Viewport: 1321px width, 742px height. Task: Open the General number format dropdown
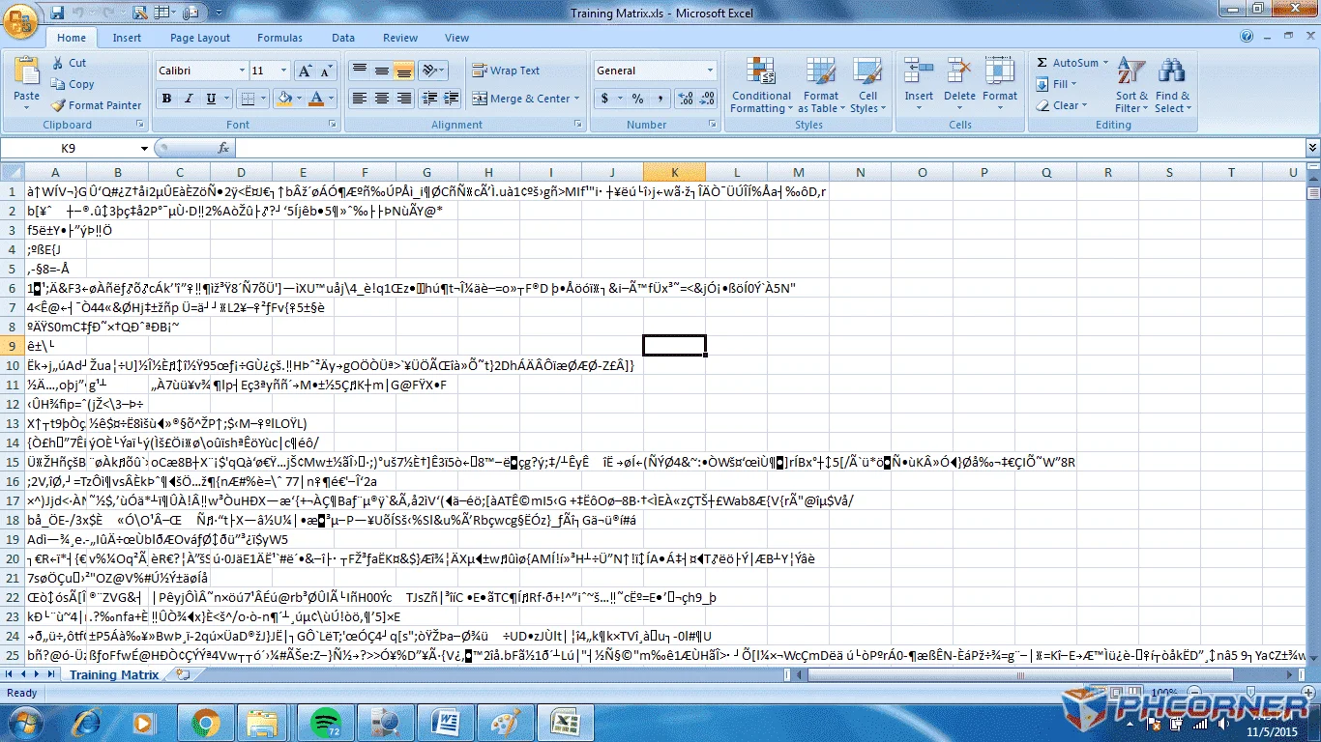coord(710,71)
